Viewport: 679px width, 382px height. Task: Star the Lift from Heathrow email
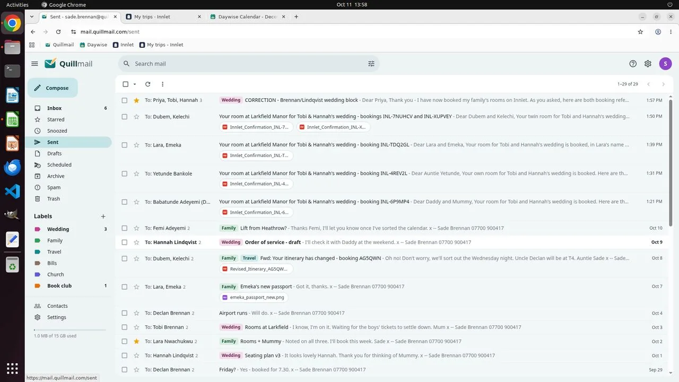tap(136, 228)
